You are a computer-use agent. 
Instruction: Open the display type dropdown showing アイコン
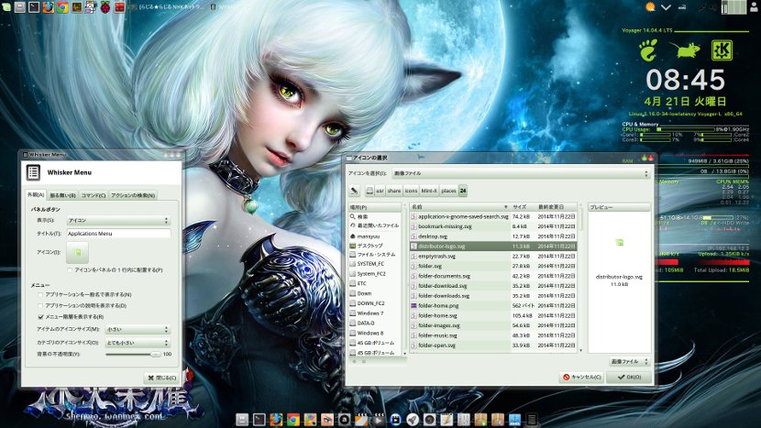(118, 220)
